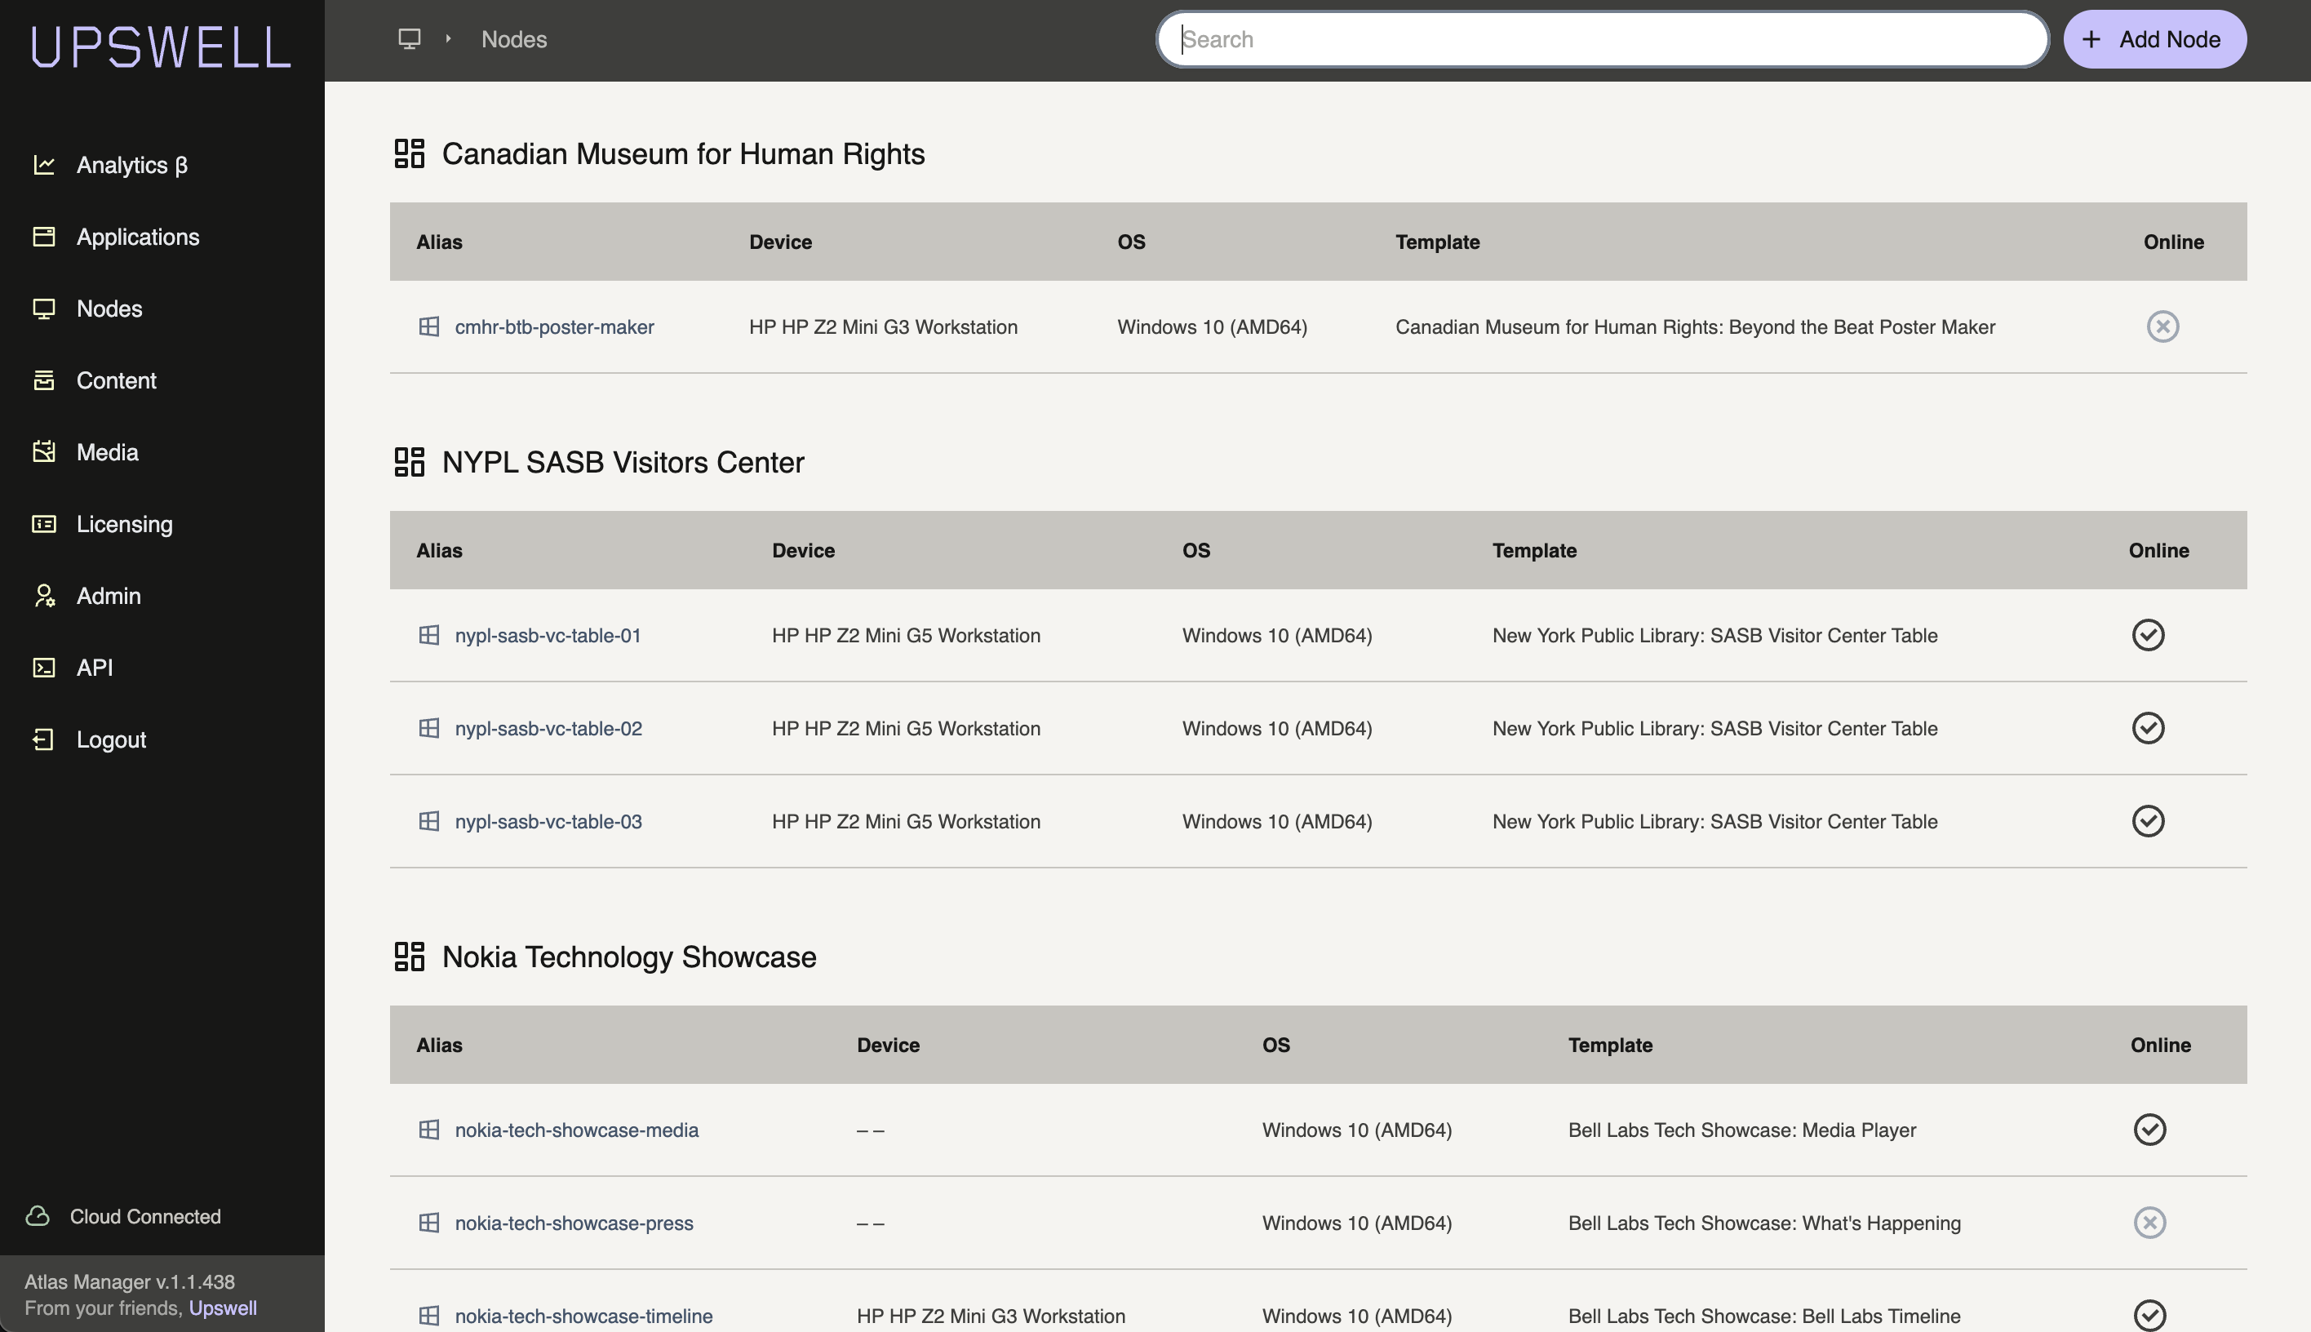Expand the breadcrumb chevron next to the monitor icon
The width and height of the screenshot is (2311, 1332).
pyautogui.click(x=447, y=39)
